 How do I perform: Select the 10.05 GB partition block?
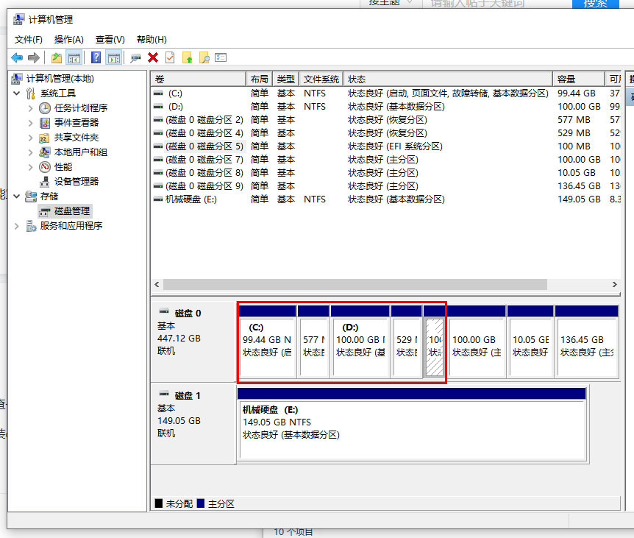tap(530, 341)
